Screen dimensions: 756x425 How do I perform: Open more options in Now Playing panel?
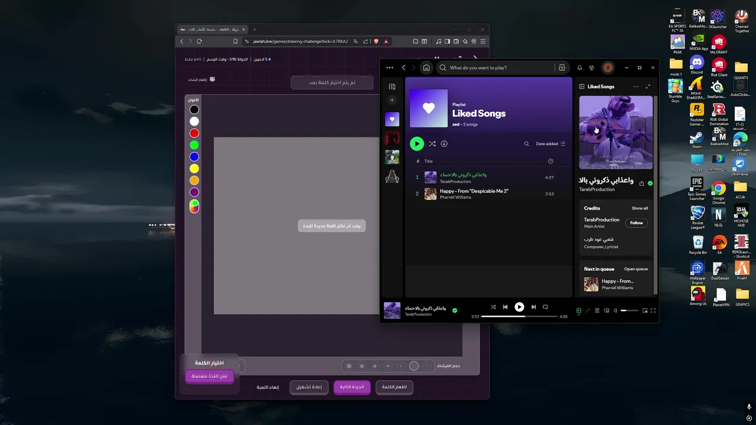click(x=636, y=87)
